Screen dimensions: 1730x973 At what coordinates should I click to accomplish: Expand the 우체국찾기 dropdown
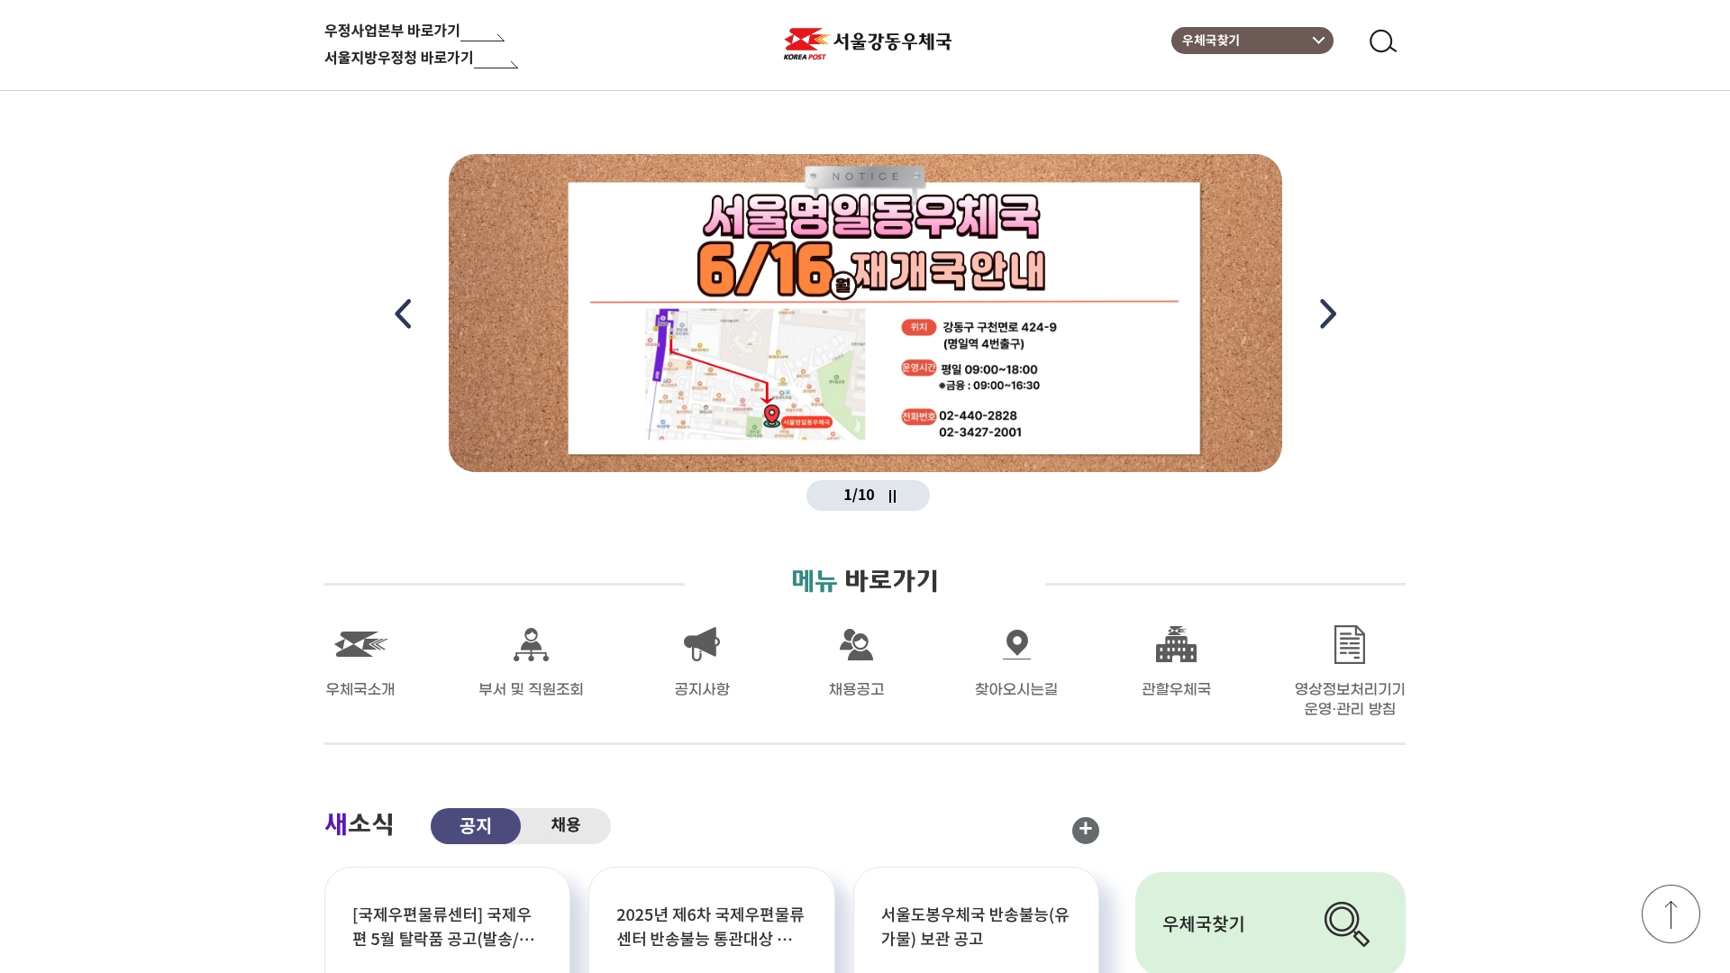point(1252,41)
